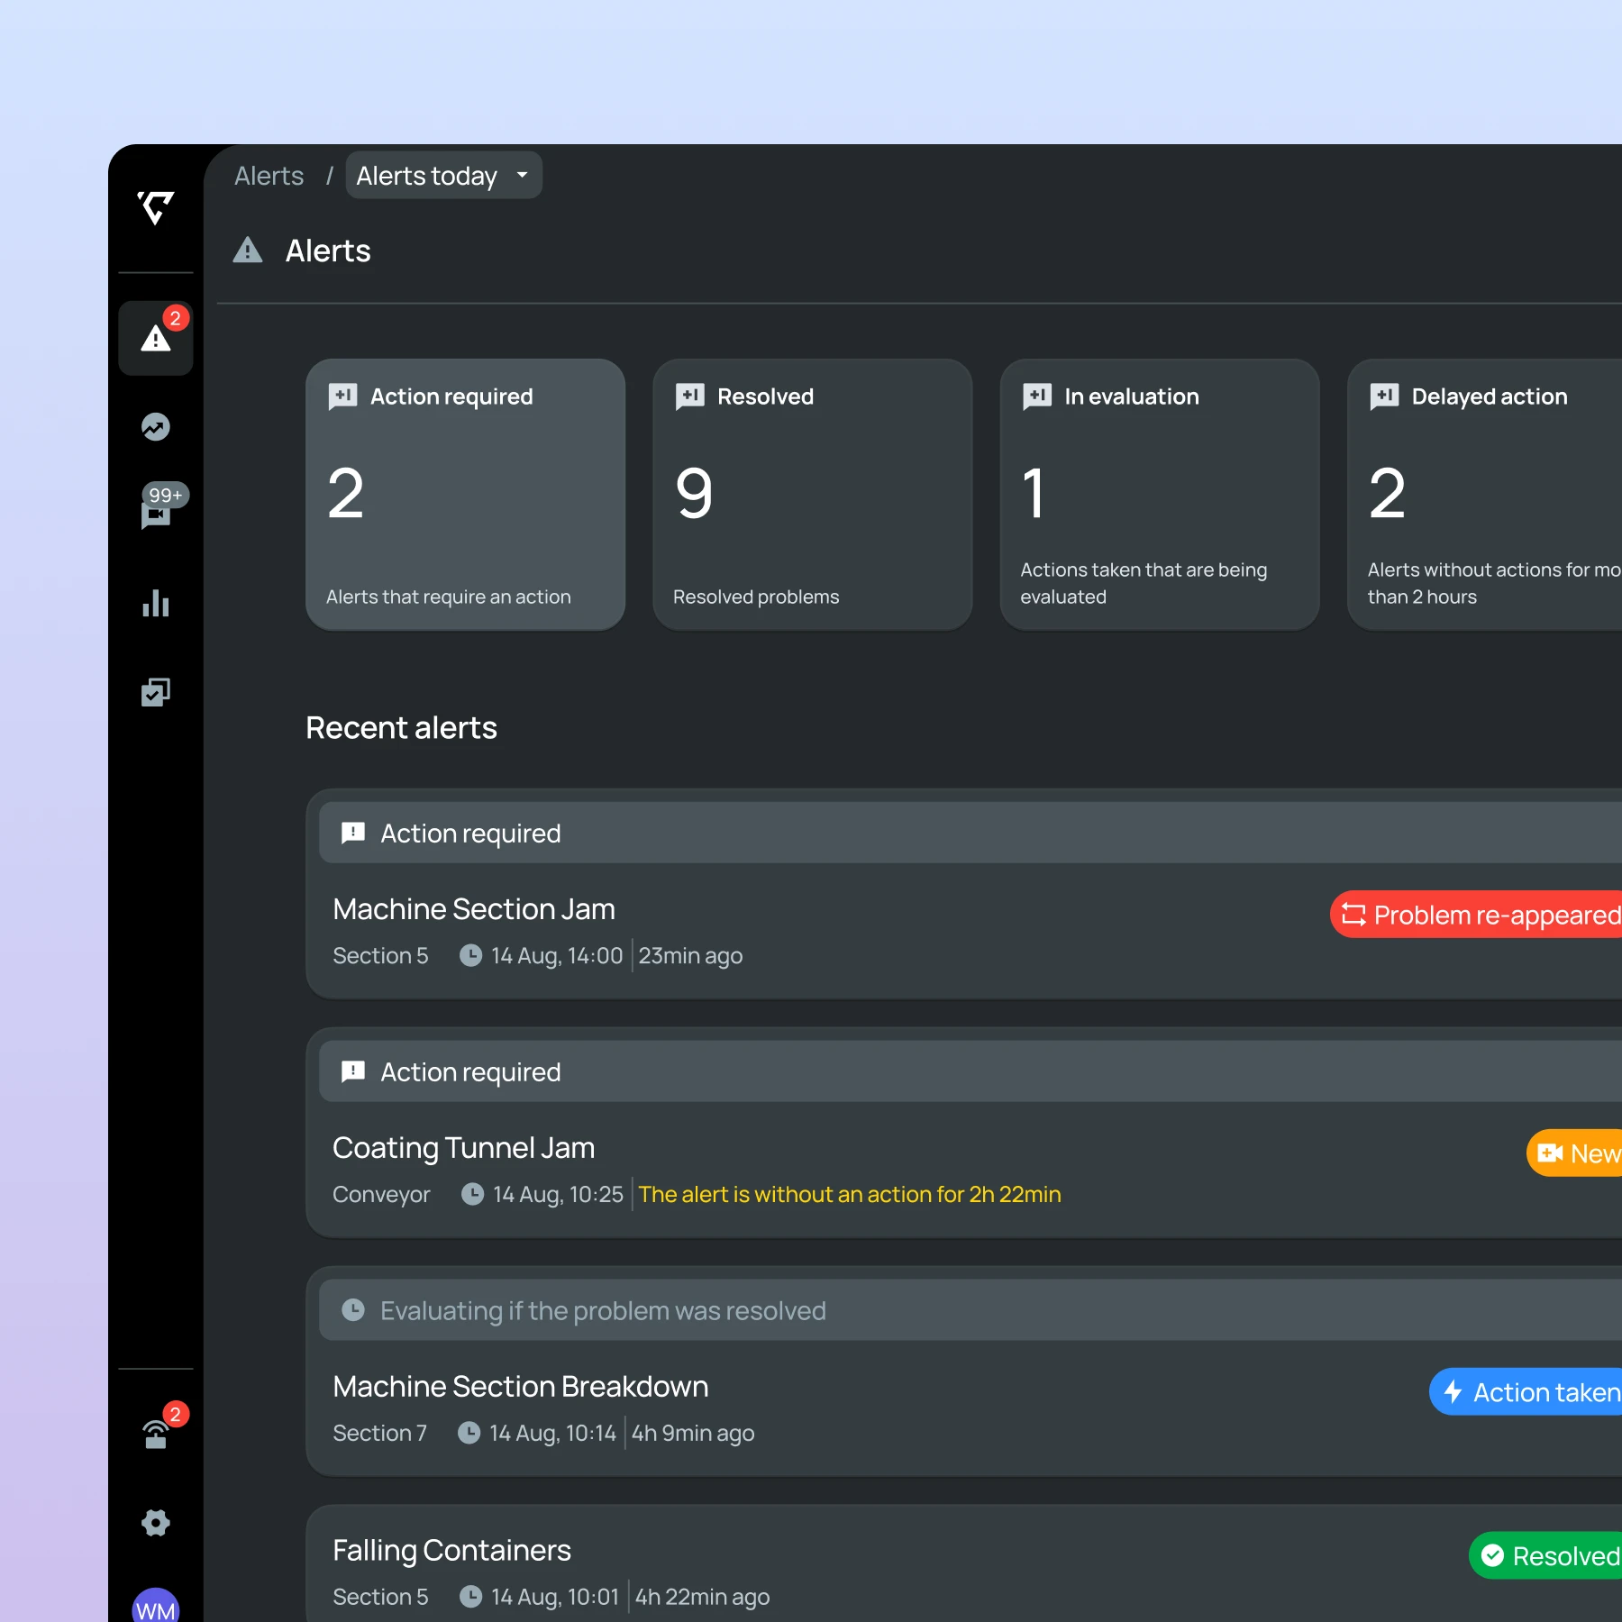Open the checklist tasks sidebar icon
Screen dimensions: 1622x1622
[155, 692]
